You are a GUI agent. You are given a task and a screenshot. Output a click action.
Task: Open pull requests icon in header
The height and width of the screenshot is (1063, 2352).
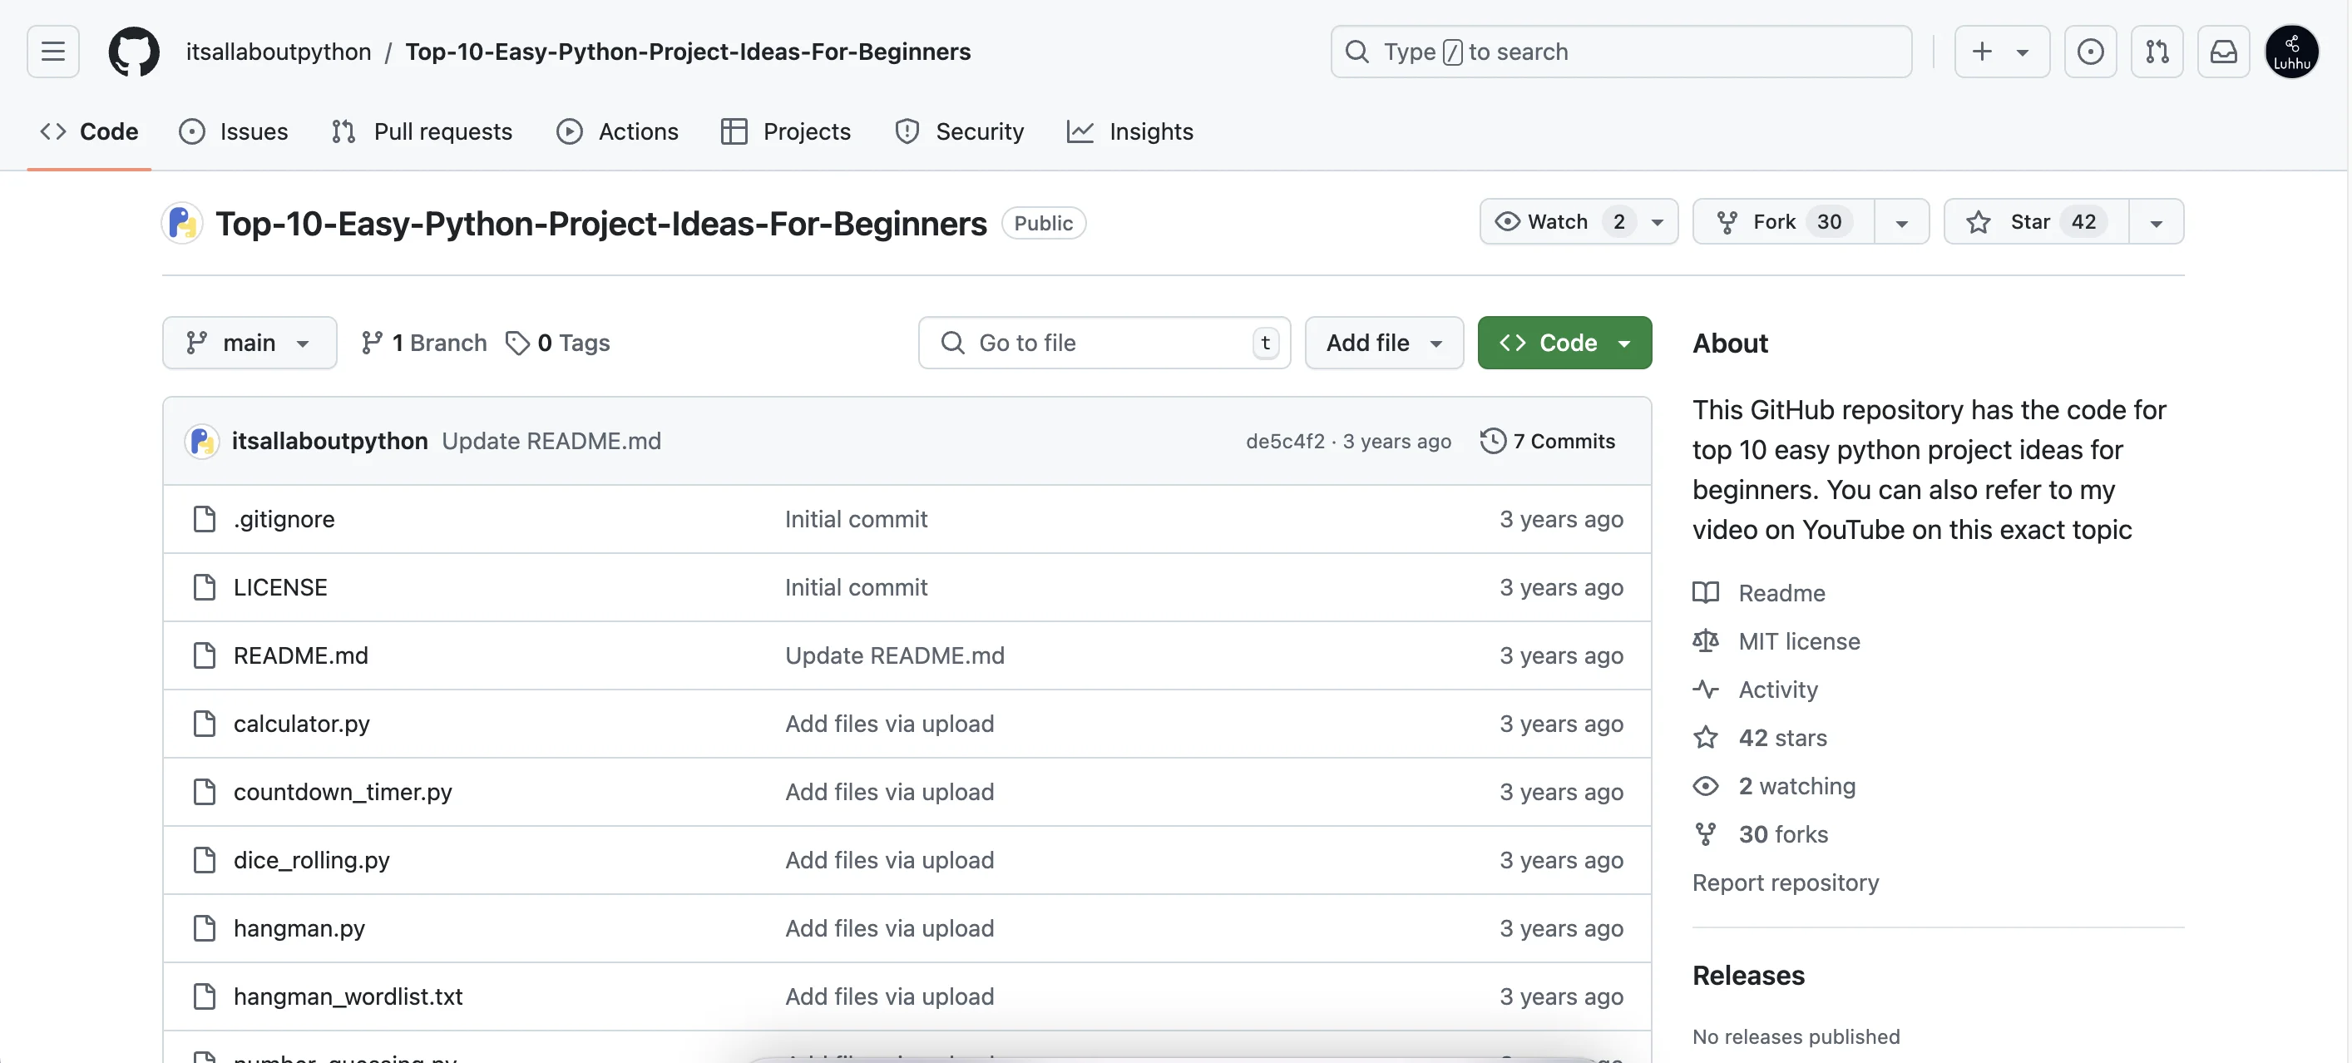pos(2156,51)
